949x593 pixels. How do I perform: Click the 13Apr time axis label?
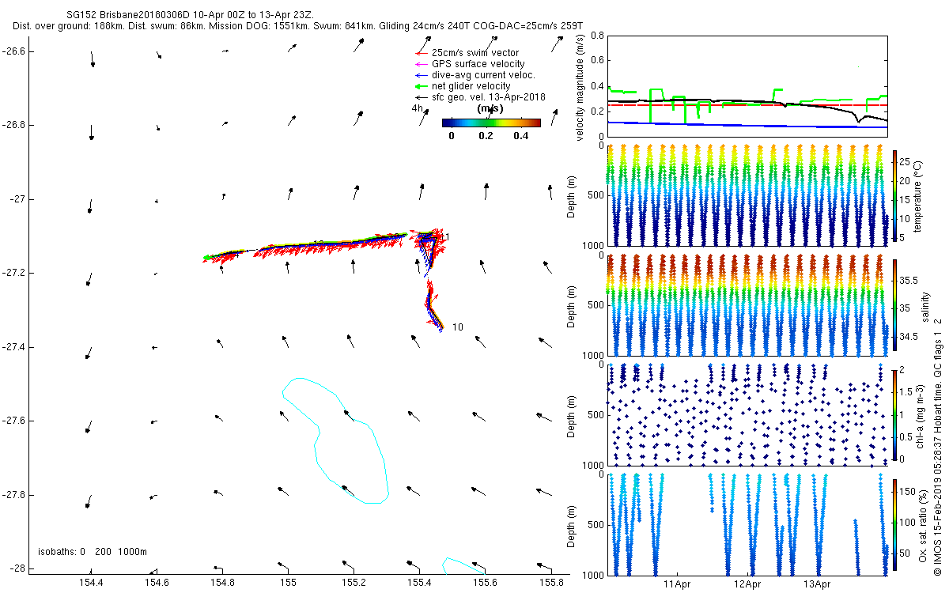[x=817, y=584]
